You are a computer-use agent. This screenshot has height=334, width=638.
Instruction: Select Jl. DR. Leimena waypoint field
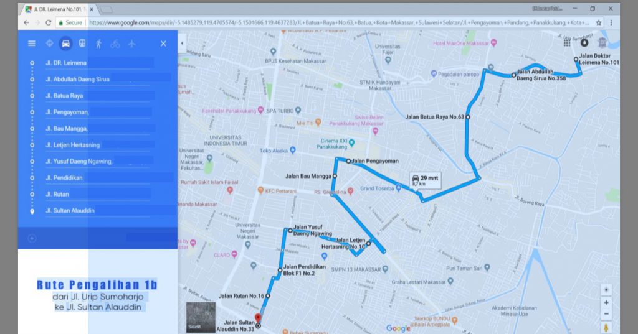pyautogui.click(x=99, y=63)
